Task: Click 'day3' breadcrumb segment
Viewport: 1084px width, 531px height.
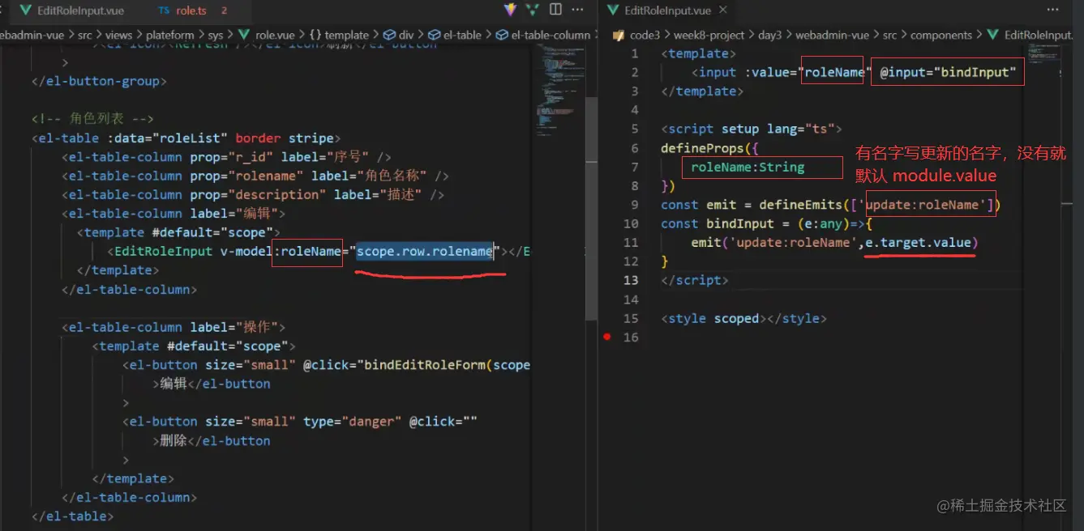Action: (769, 35)
